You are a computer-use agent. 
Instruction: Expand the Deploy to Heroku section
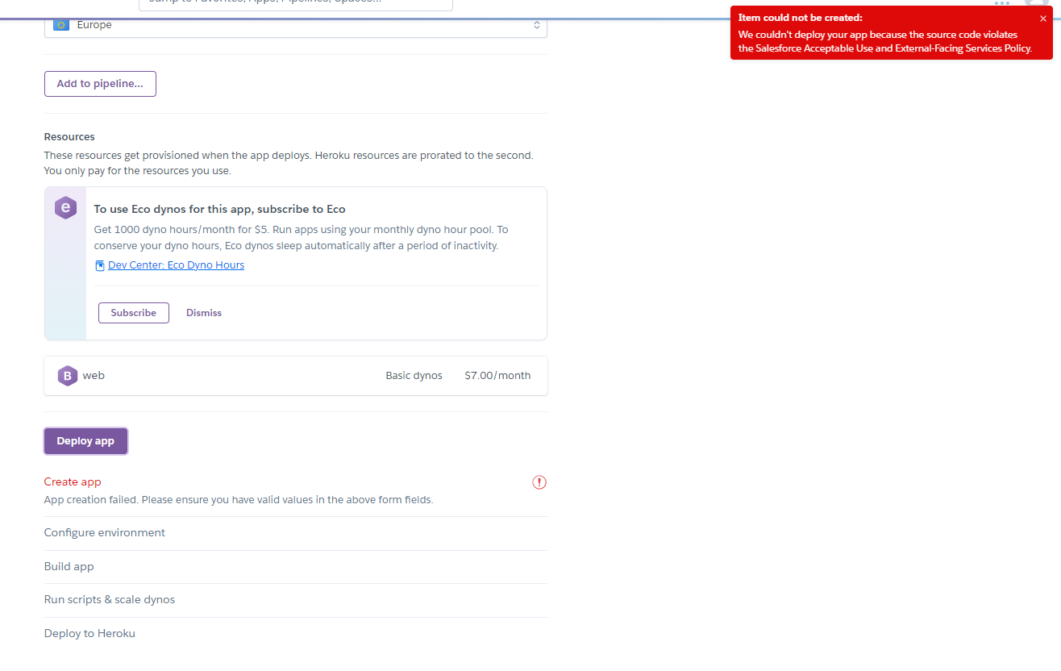click(x=89, y=633)
